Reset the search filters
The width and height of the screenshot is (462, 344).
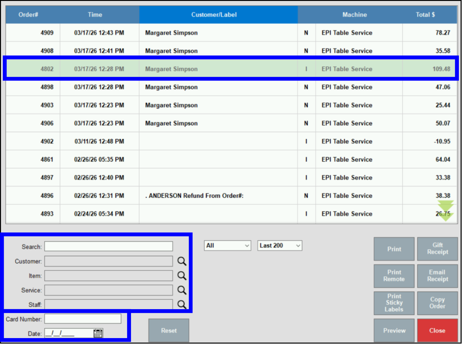169,330
